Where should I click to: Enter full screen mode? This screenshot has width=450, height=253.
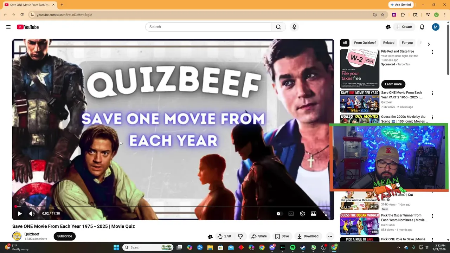(325, 214)
